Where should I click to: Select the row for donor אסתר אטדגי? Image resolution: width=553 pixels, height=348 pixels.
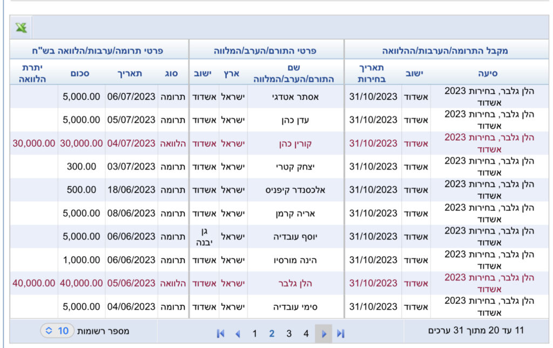coord(279,97)
